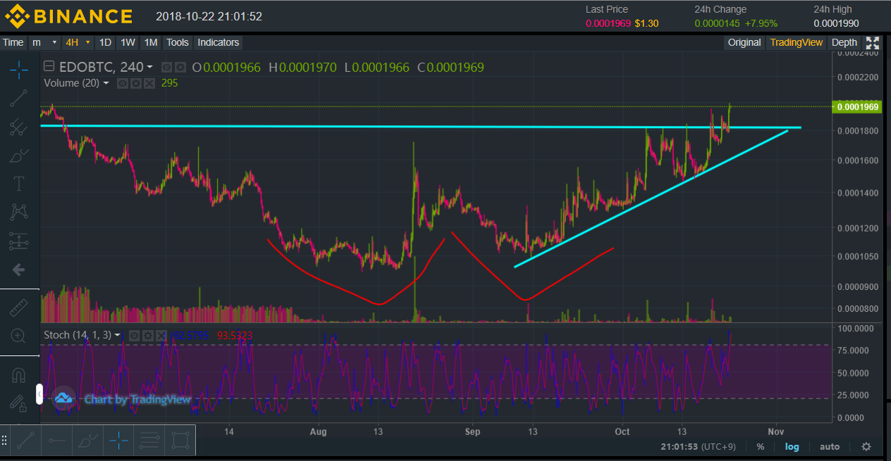Switch to the Original chart tab

744,42
